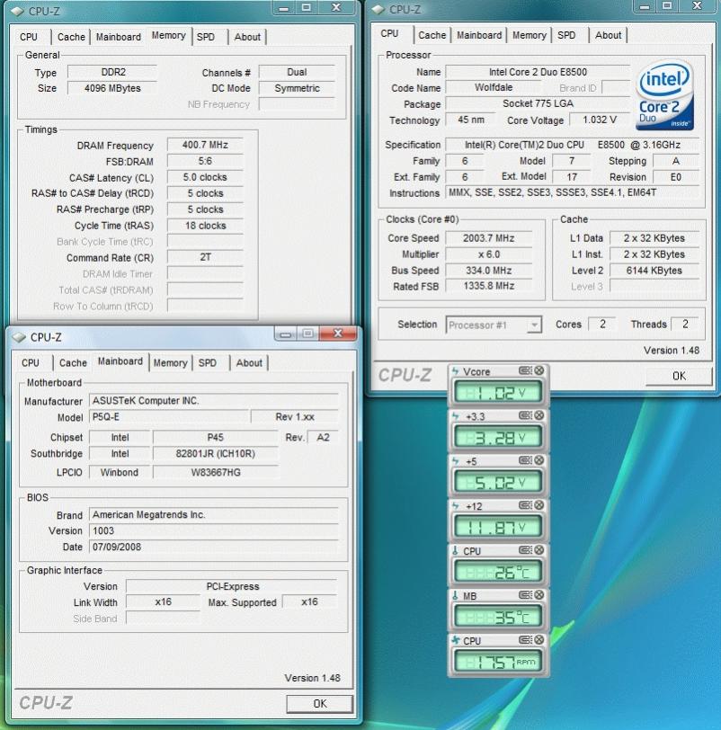Click the '400.7 MHz' DRAM frequency value
Image resolution: width=721 pixels, height=730 pixels.
(x=205, y=145)
